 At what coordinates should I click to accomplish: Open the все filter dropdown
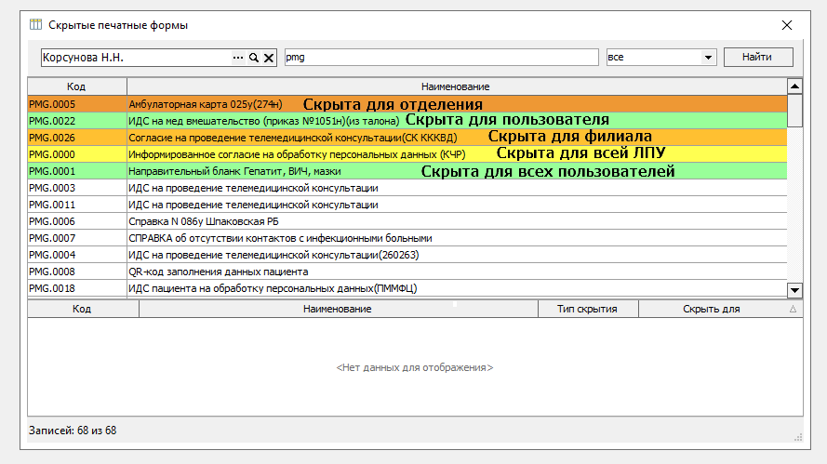point(708,57)
